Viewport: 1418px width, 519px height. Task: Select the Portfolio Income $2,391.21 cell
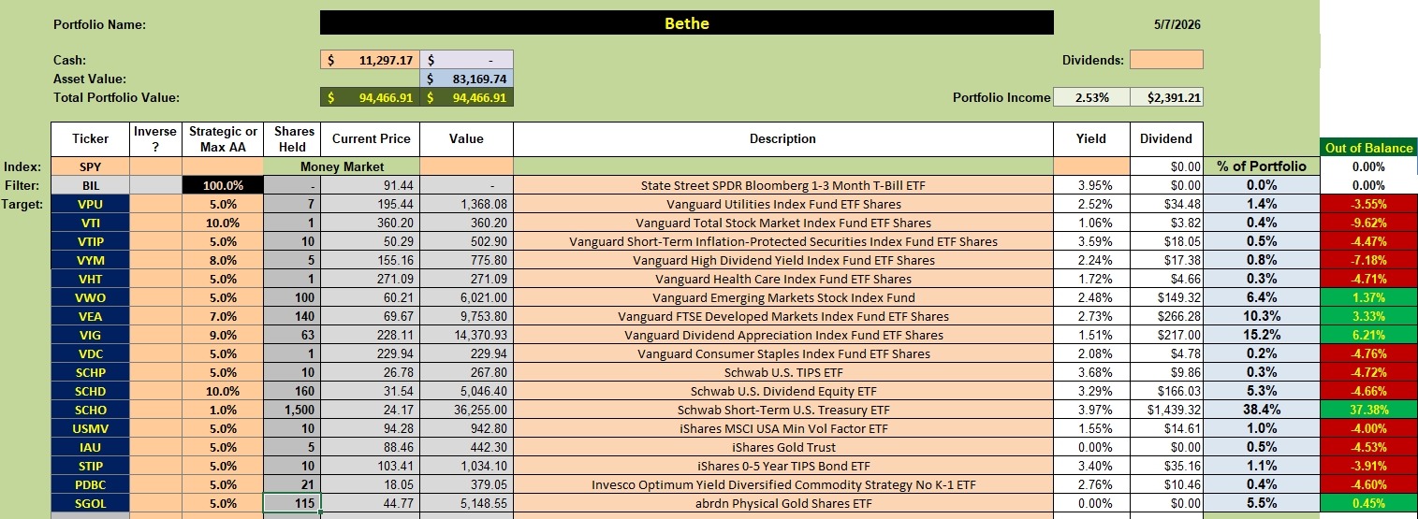tap(1165, 97)
